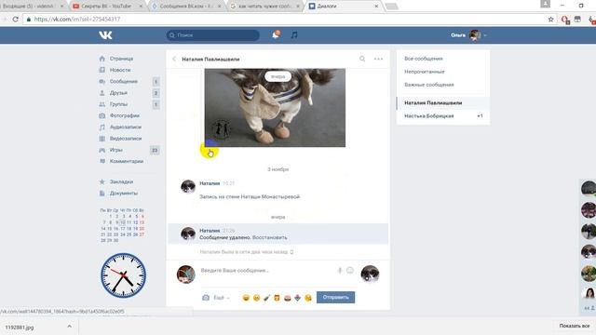Open the three-dots actions menu in dialog
596x335 pixels.
click(378, 59)
